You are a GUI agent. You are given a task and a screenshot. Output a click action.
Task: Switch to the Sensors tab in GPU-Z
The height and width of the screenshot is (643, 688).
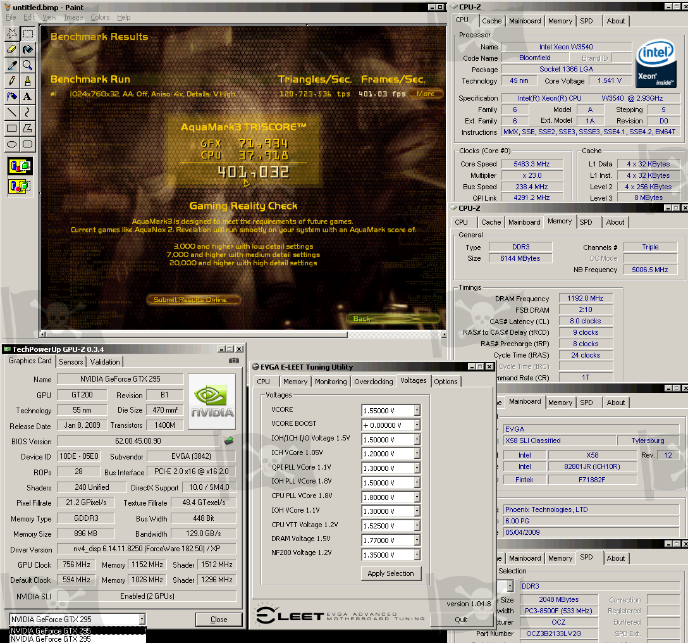tap(71, 361)
